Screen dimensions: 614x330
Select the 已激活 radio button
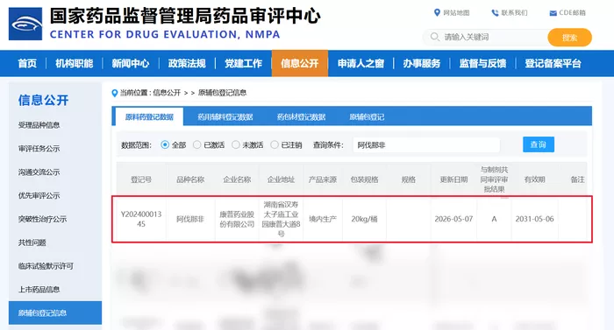click(197, 145)
